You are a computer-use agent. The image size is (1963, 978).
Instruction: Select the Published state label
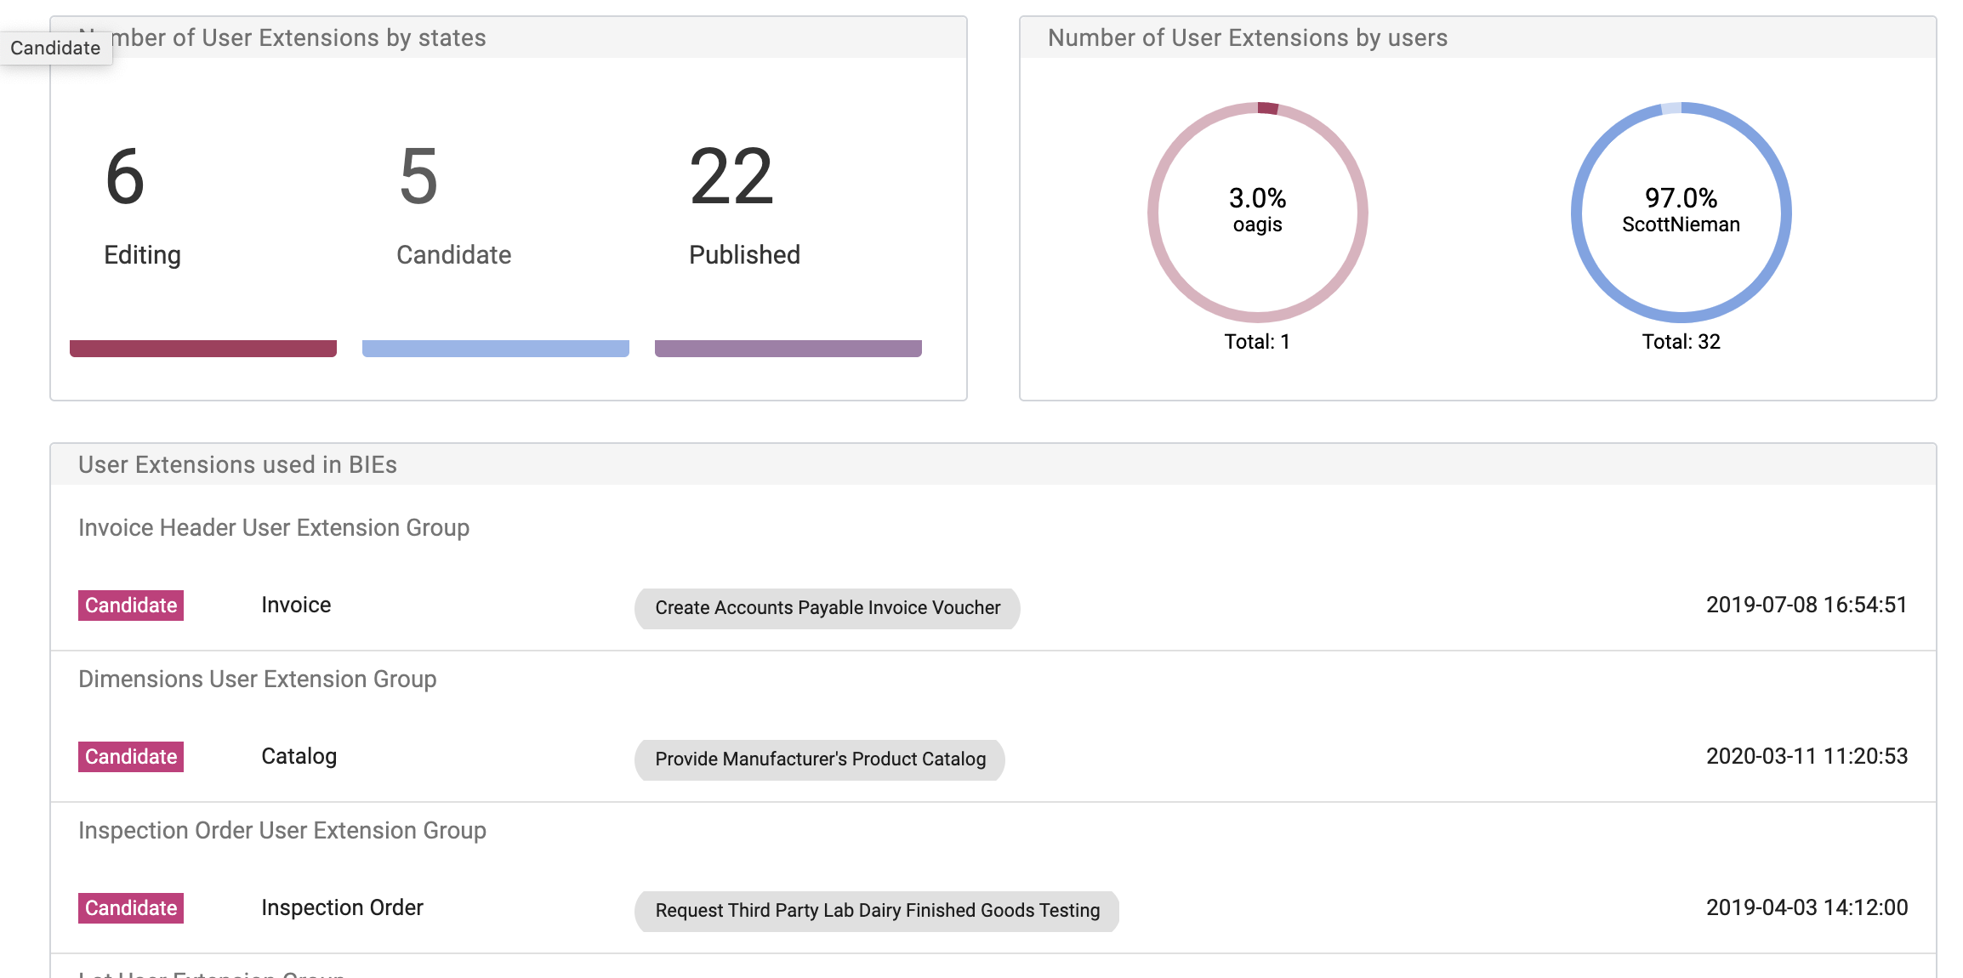click(744, 255)
